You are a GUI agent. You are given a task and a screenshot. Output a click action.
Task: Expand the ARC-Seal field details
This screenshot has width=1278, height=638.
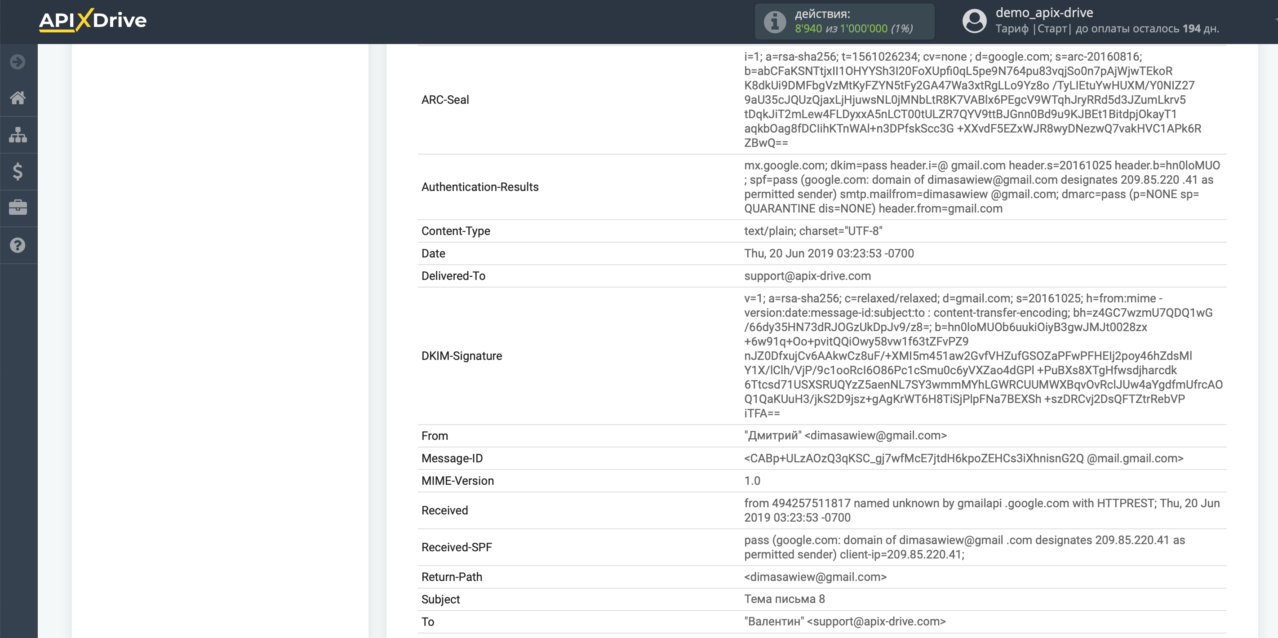click(447, 99)
